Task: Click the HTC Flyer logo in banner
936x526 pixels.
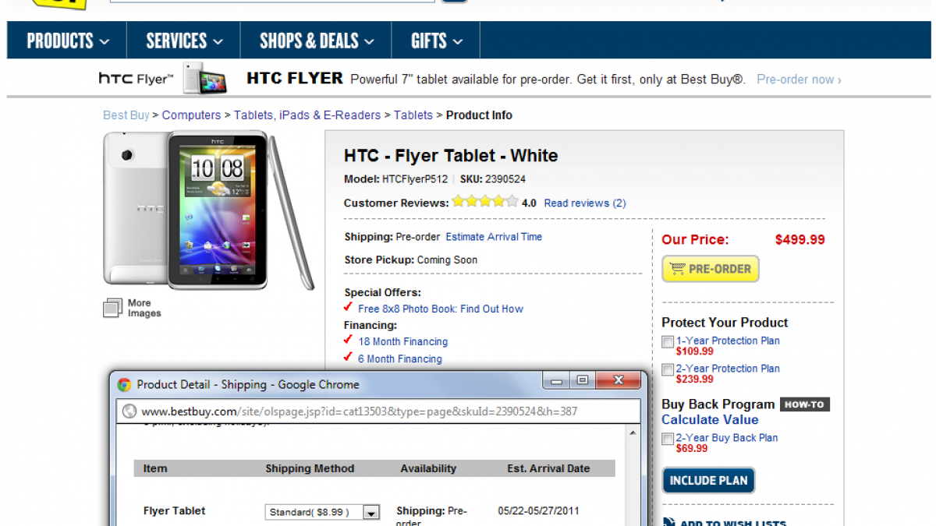Action: (135, 79)
